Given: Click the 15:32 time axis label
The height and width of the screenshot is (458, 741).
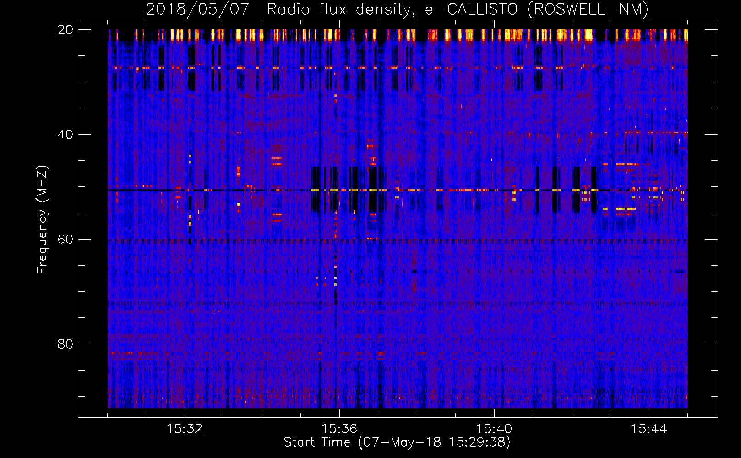Looking at the screenshot, I should [185, 429].
